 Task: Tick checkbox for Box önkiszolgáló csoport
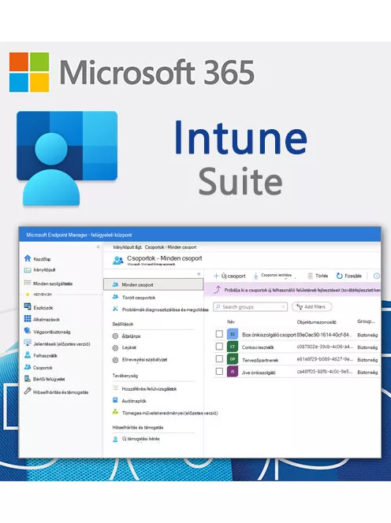[x=219, y=334]
